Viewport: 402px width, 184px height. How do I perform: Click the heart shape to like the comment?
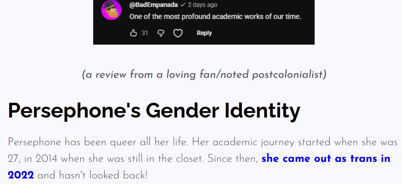click(x=178, y=33)
